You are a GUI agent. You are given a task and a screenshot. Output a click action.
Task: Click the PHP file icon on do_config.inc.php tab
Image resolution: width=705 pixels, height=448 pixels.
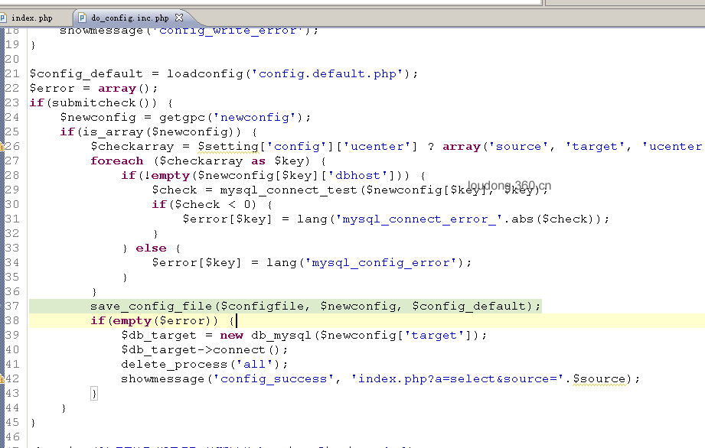click(82, 18)
